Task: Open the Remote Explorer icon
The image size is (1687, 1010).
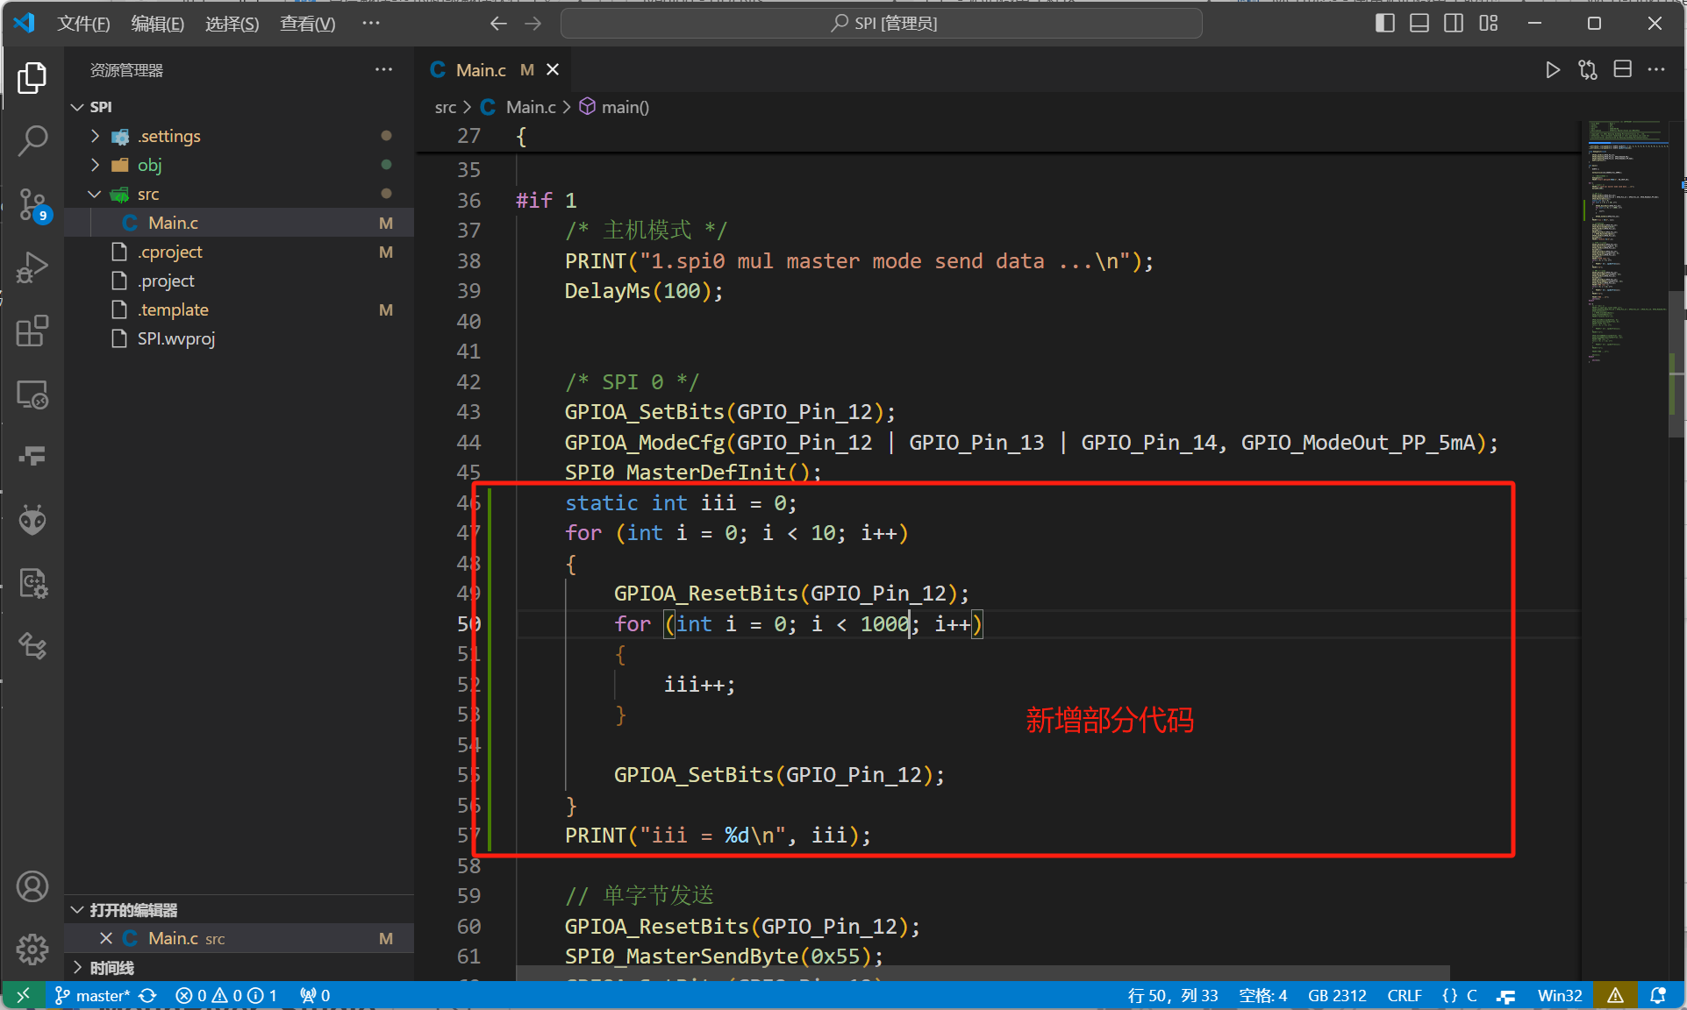Action: coord(32,395)
